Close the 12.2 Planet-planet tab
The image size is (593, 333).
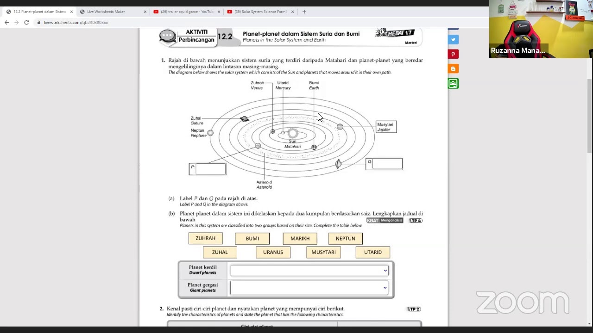click(71, 12)
